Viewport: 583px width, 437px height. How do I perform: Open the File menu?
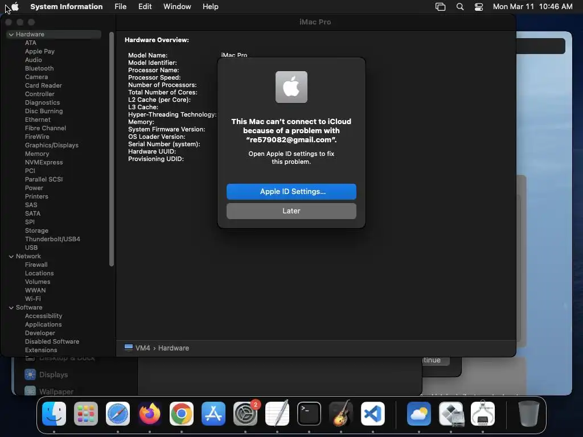[x=121, y=6]
